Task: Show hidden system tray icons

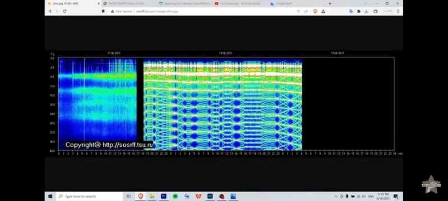Action: point(335,196)
